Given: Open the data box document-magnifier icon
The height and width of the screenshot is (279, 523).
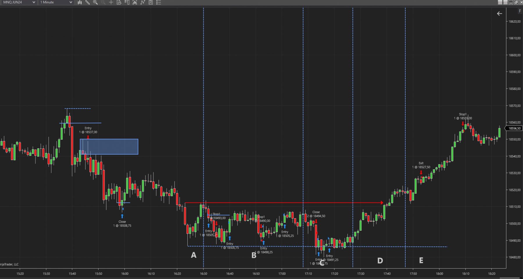Looking at the screenshot, I should point(119,2).
